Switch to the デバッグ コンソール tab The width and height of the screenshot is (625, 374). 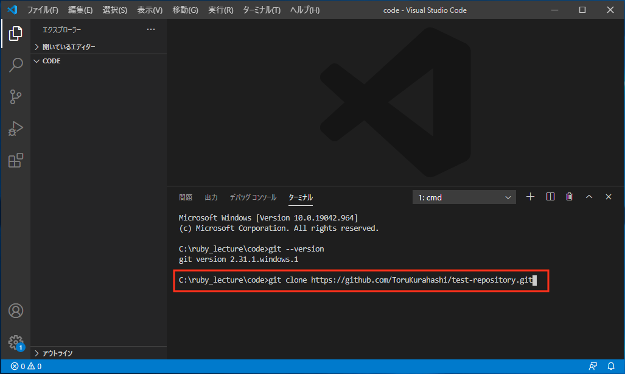pyautogui.click(x=253, y=197)
